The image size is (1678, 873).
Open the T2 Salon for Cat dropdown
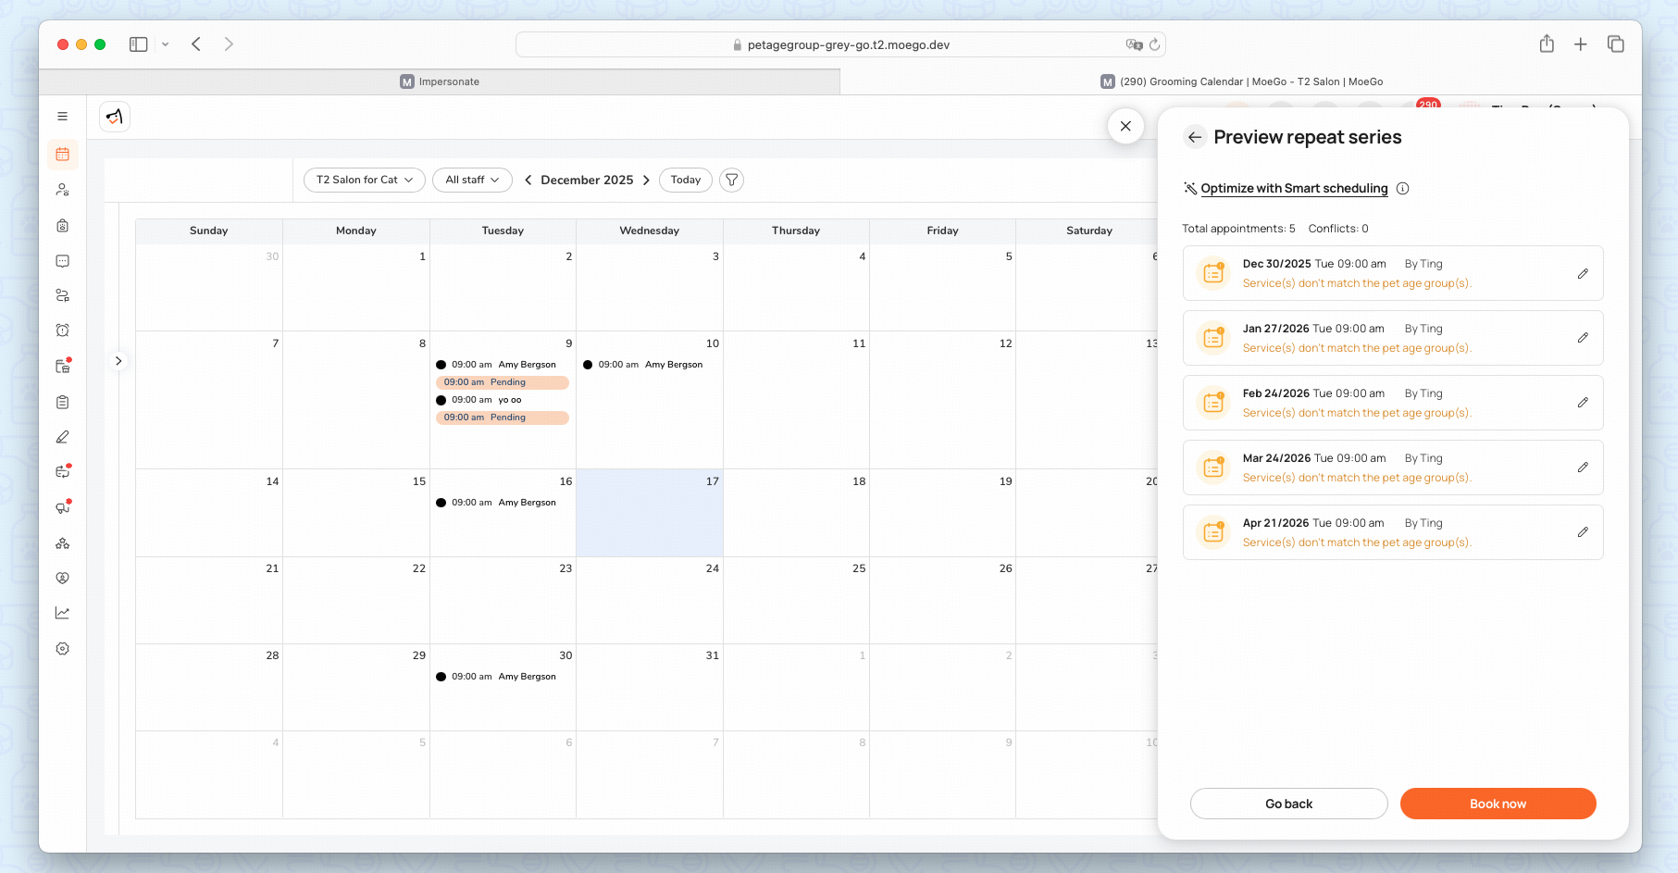364,180
